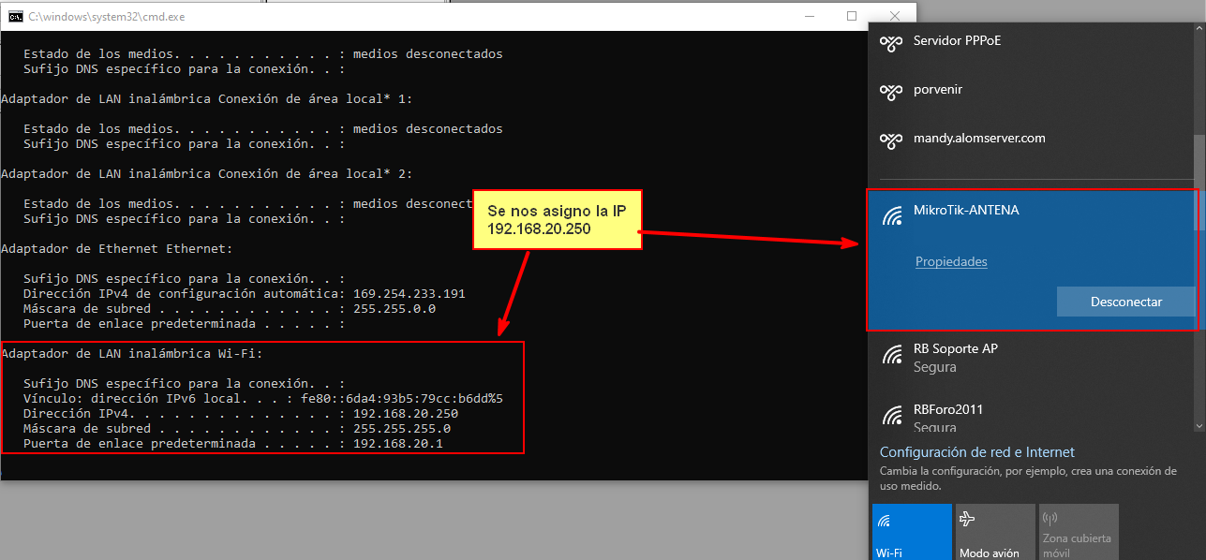Click the network list scrollbar down arrow

point(1199,426)
